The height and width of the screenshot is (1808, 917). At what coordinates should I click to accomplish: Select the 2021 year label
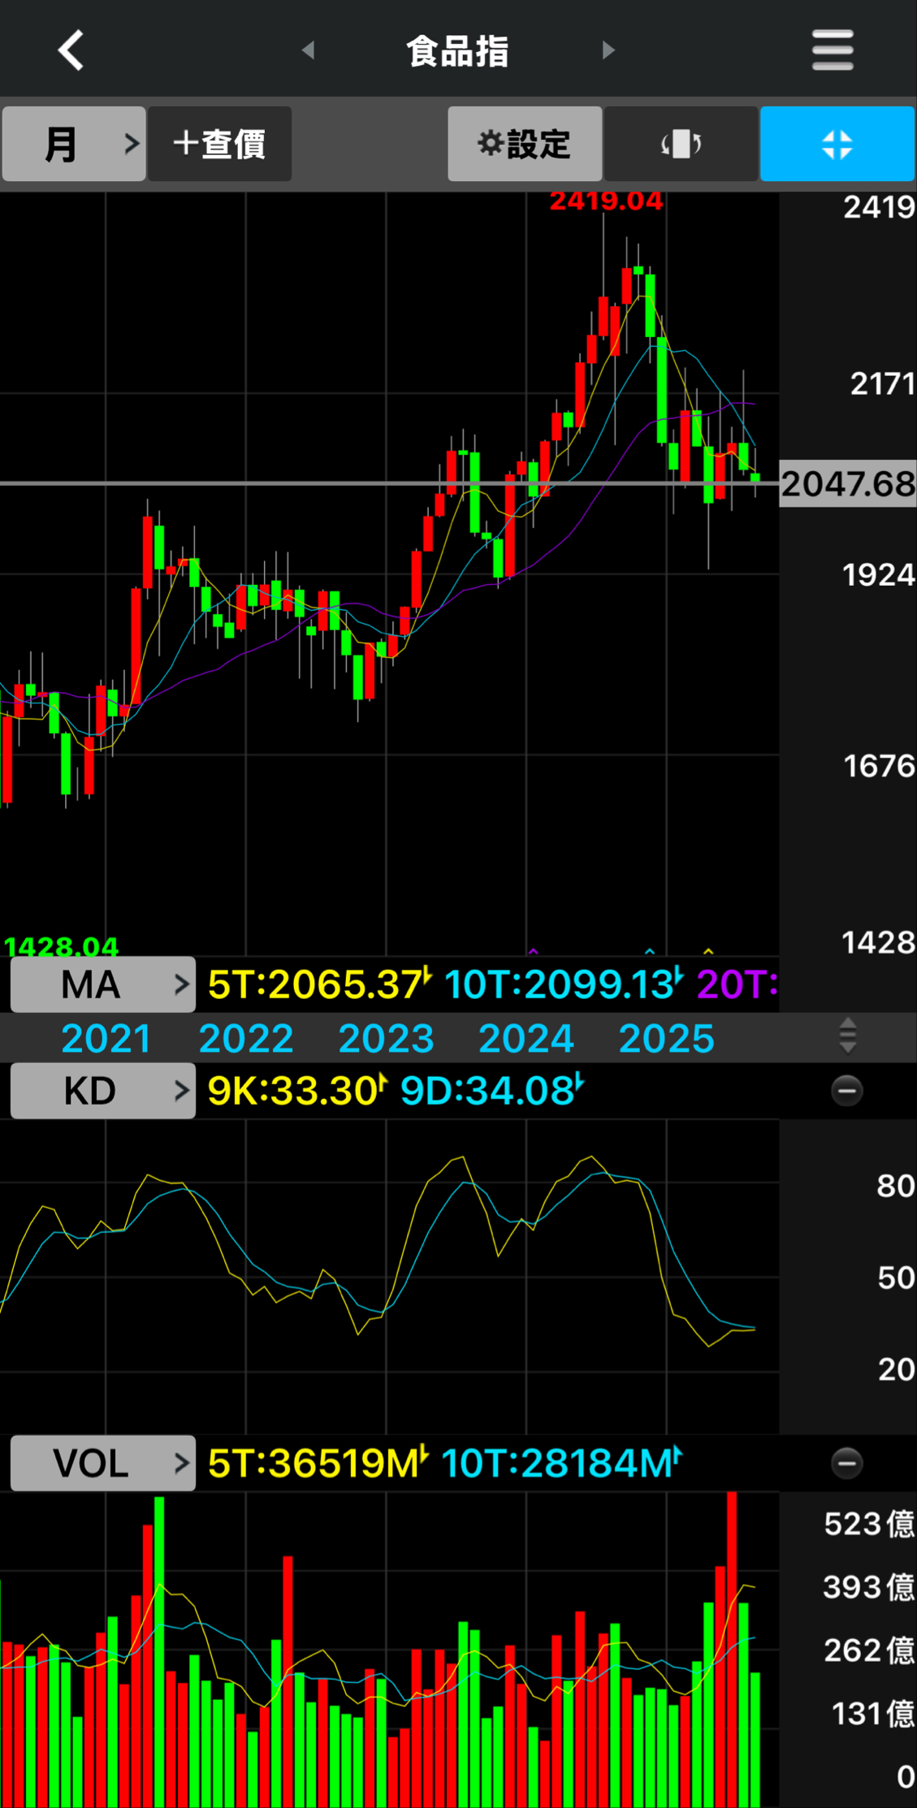(106, 1038)
